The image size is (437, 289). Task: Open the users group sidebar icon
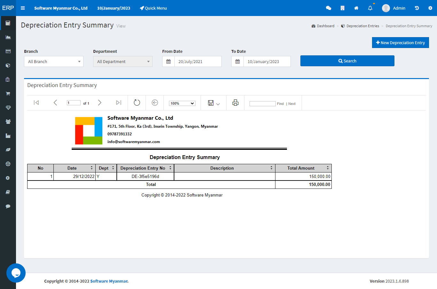8,122
